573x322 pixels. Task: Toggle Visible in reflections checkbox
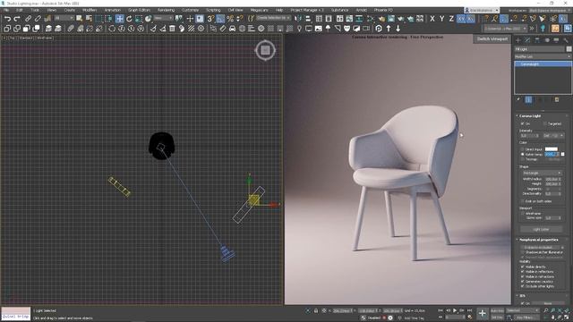tap(522, 272)
